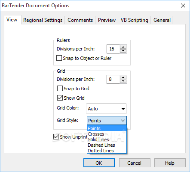Open the Regional Settings tab
Viewport: 190px width, 172px height.
(43, 20)
